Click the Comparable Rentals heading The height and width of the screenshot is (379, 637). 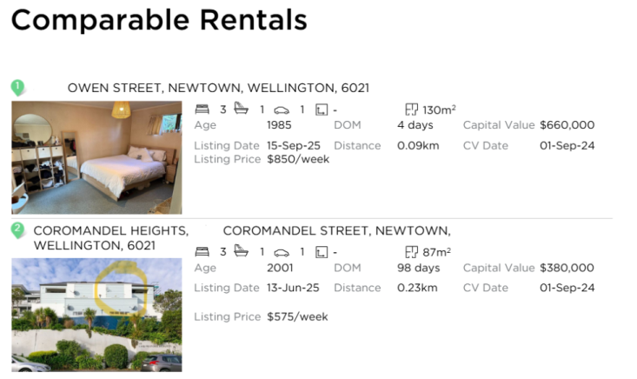point(159,19)
